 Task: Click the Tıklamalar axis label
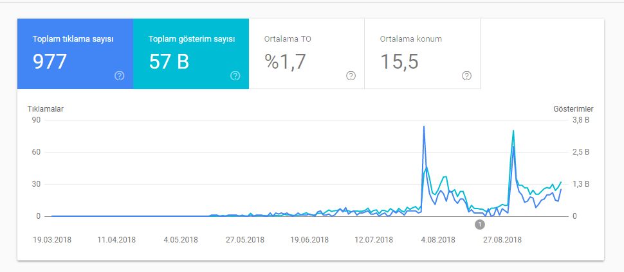(46, 108)
